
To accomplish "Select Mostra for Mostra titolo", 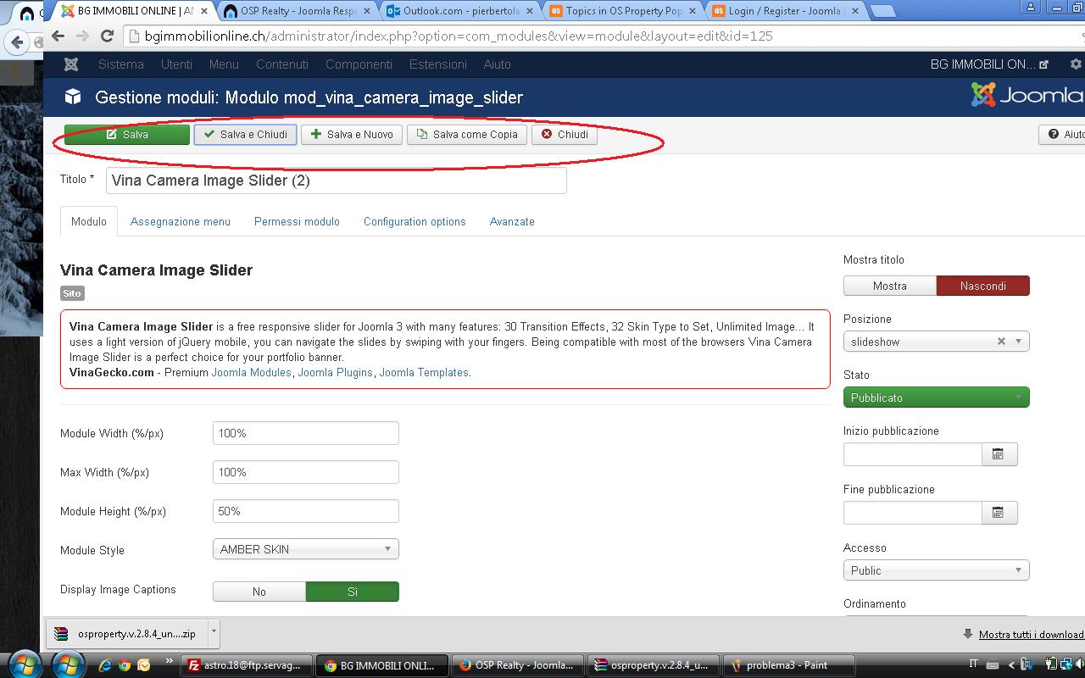I will click(x=890, y=286).
